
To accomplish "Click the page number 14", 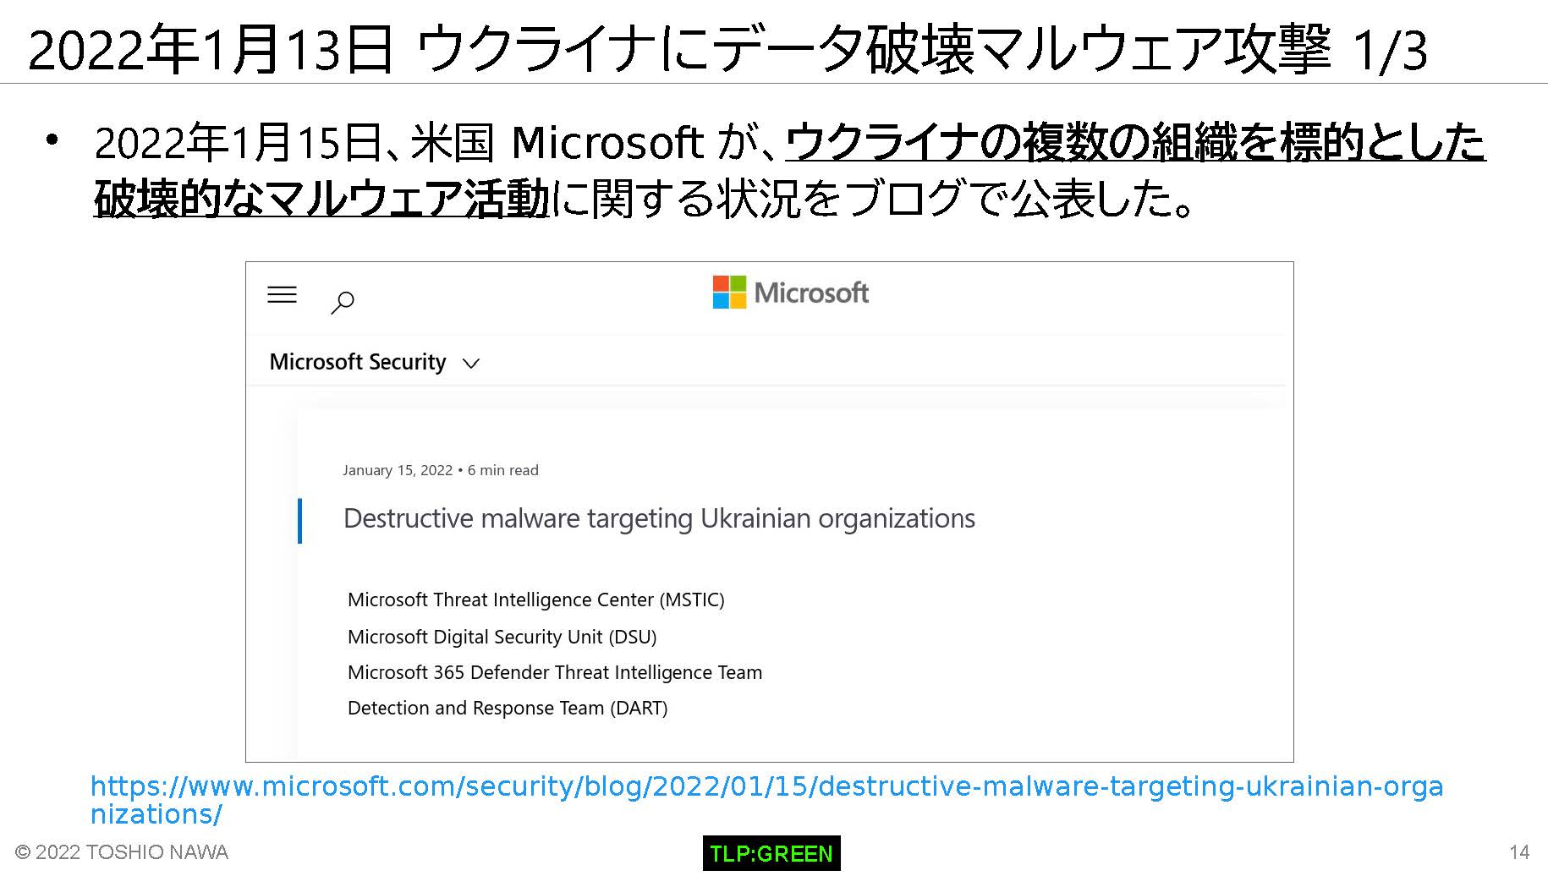I will pos(1519,851).
